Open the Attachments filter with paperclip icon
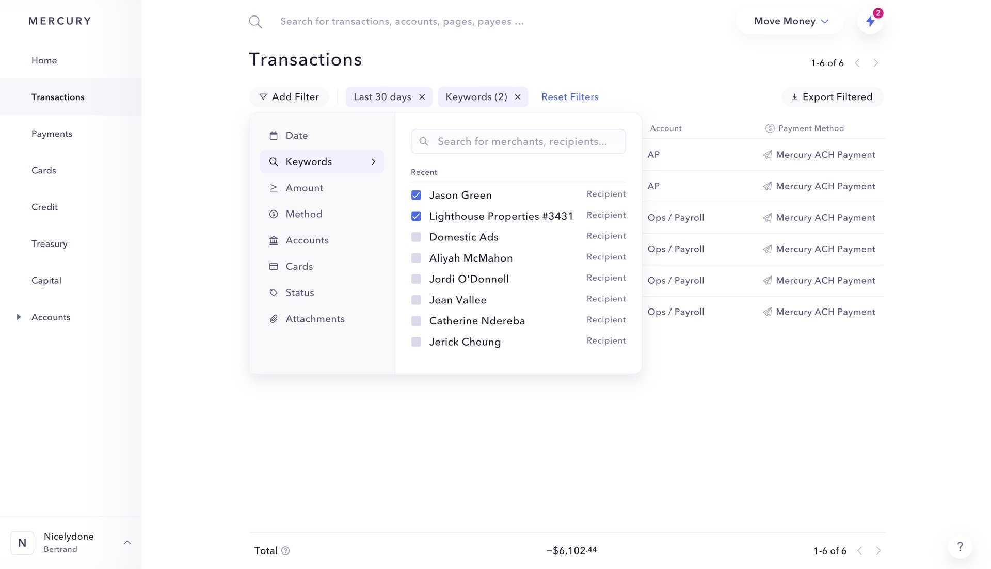This screenshot has width=991, height=569. 315,318
